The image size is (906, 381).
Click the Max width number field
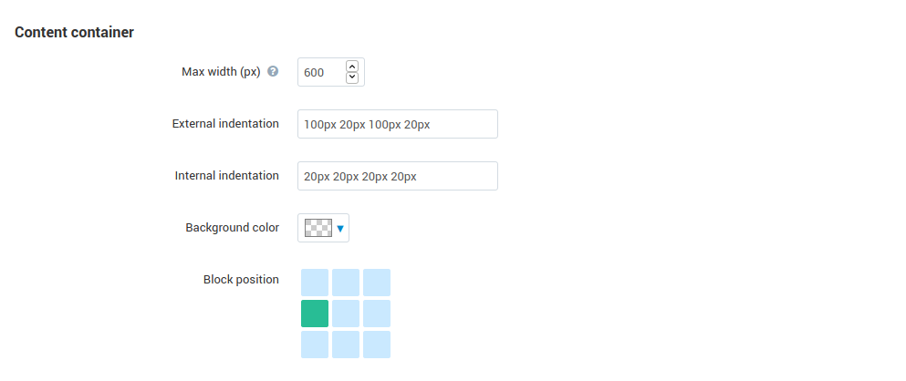click(331, 72)
